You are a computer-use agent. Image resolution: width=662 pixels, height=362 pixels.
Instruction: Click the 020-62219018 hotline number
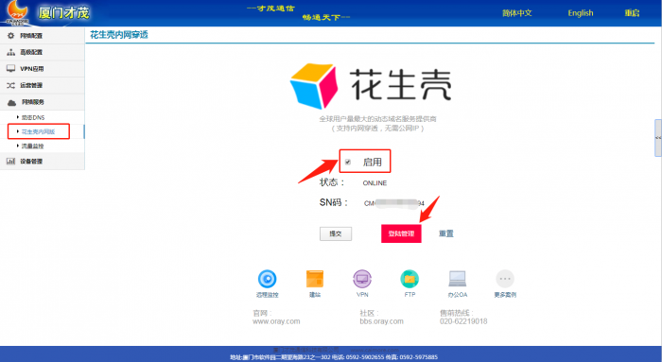[463, 321]
